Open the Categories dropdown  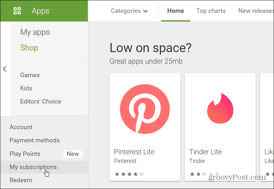coord(126,11)
